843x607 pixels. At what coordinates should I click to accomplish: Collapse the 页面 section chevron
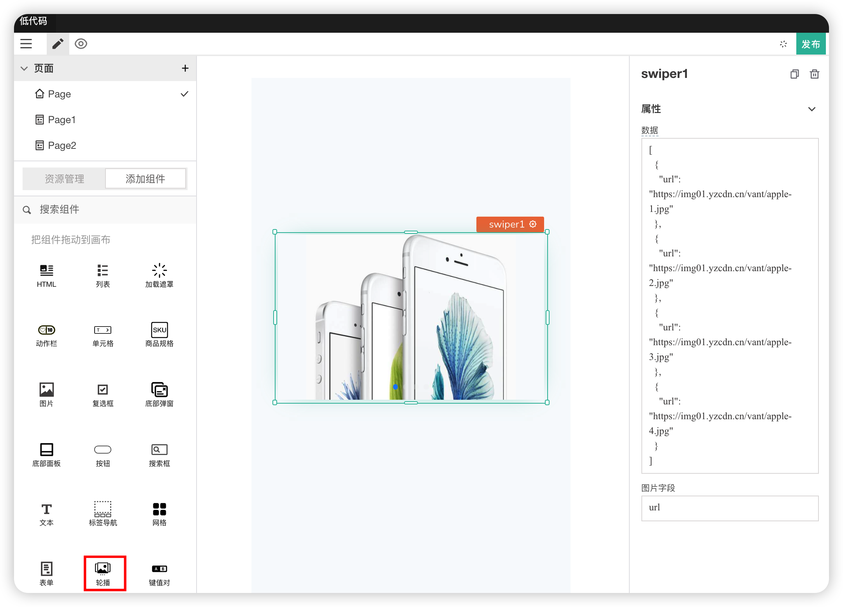(x=24, y=69)
